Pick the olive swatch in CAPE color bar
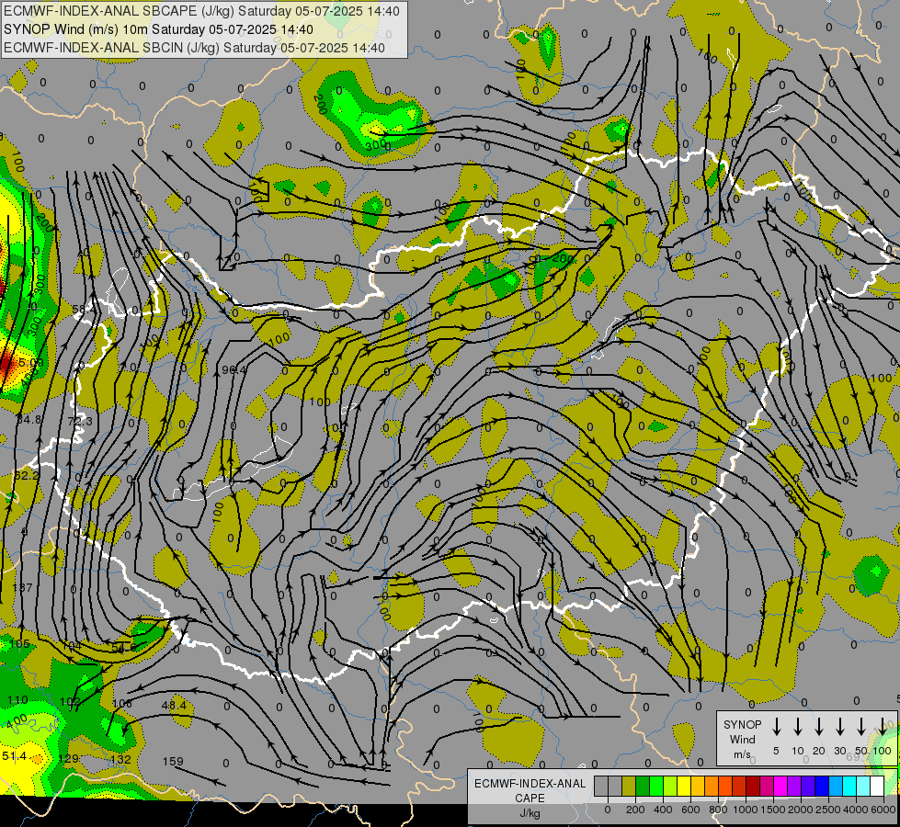 [x=629, y=786]
